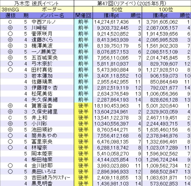
Task: Click member name 岩本蓮加
Action: (42, 76)
